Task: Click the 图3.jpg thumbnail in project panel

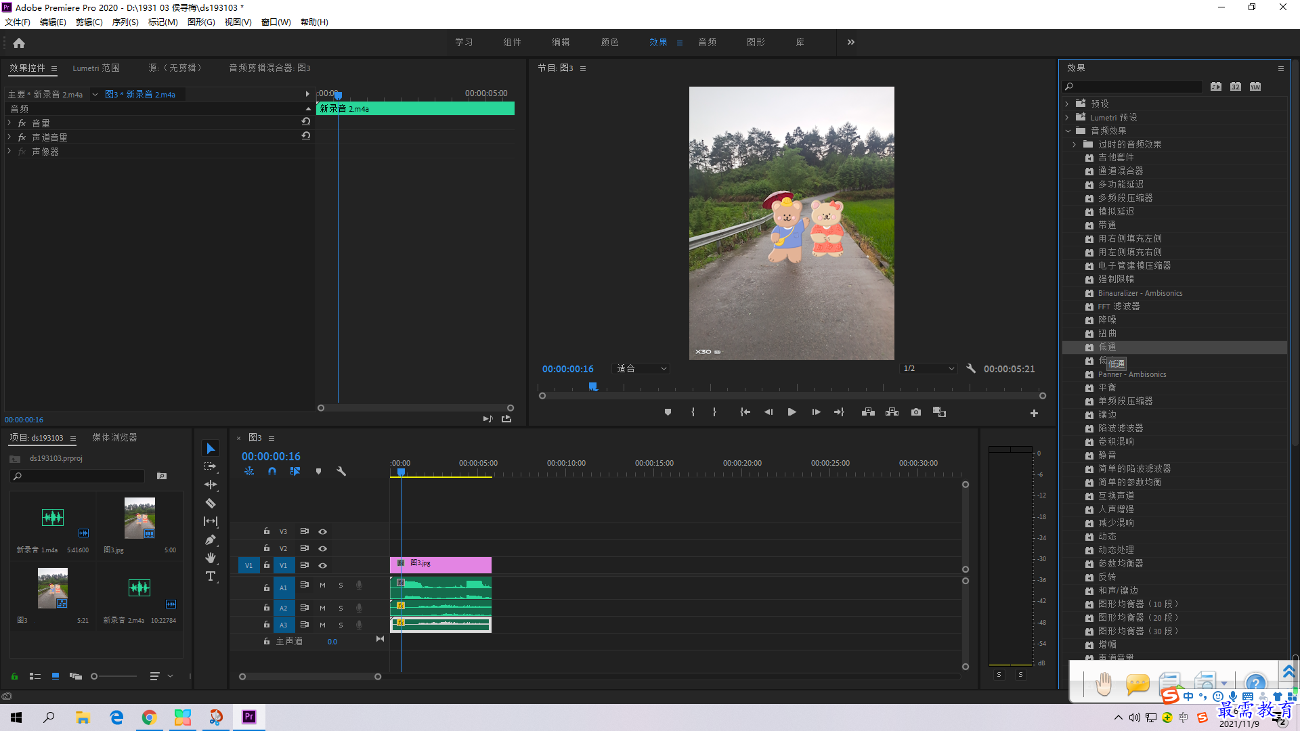Action: 139,518
